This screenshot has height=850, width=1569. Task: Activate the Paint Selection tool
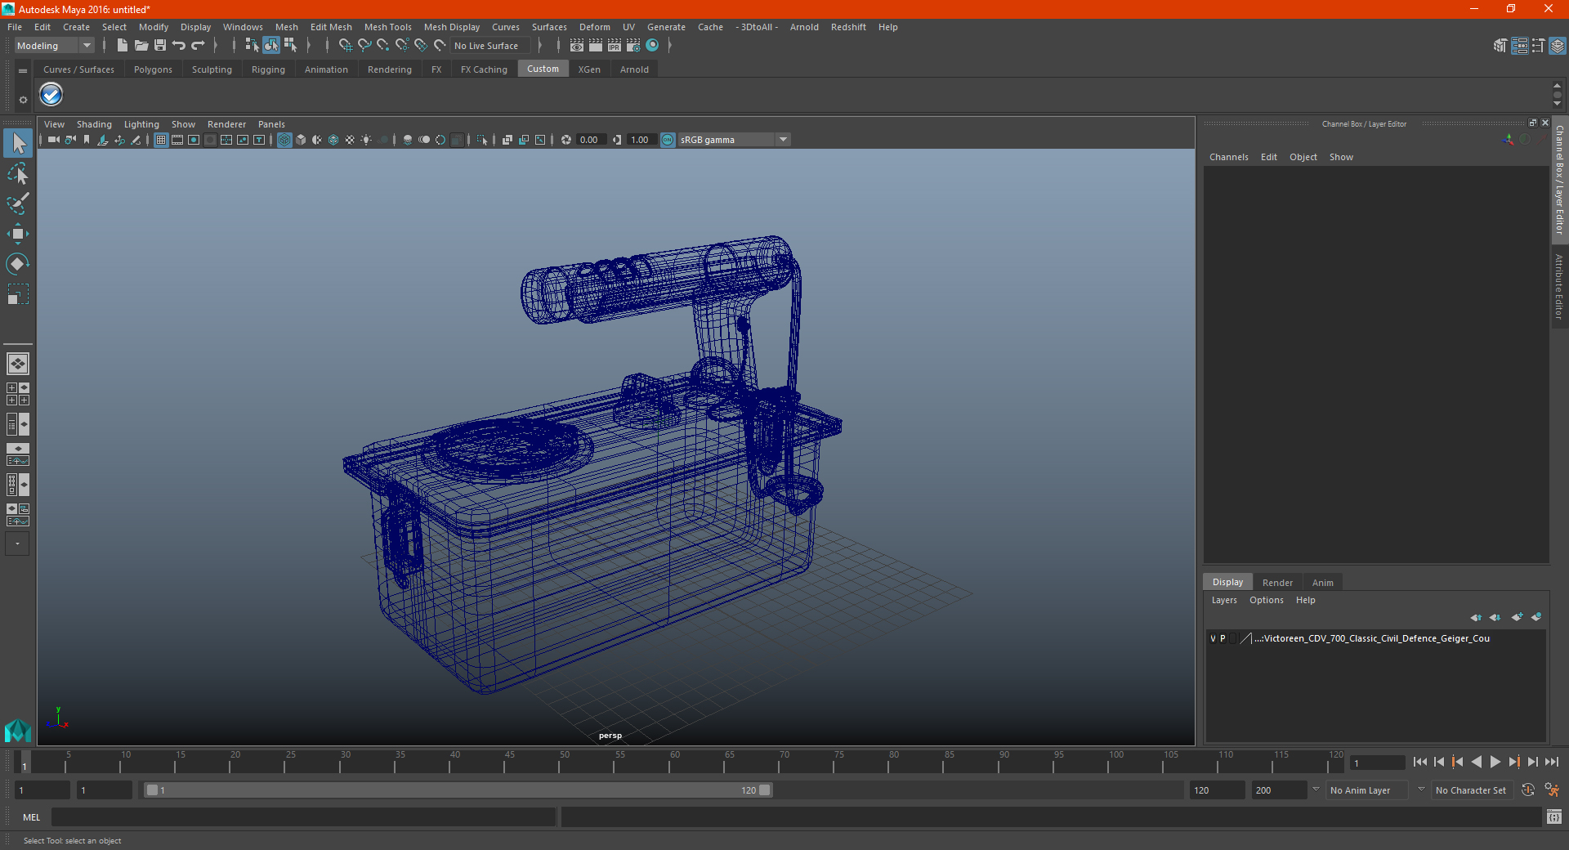tap(17, 204)
